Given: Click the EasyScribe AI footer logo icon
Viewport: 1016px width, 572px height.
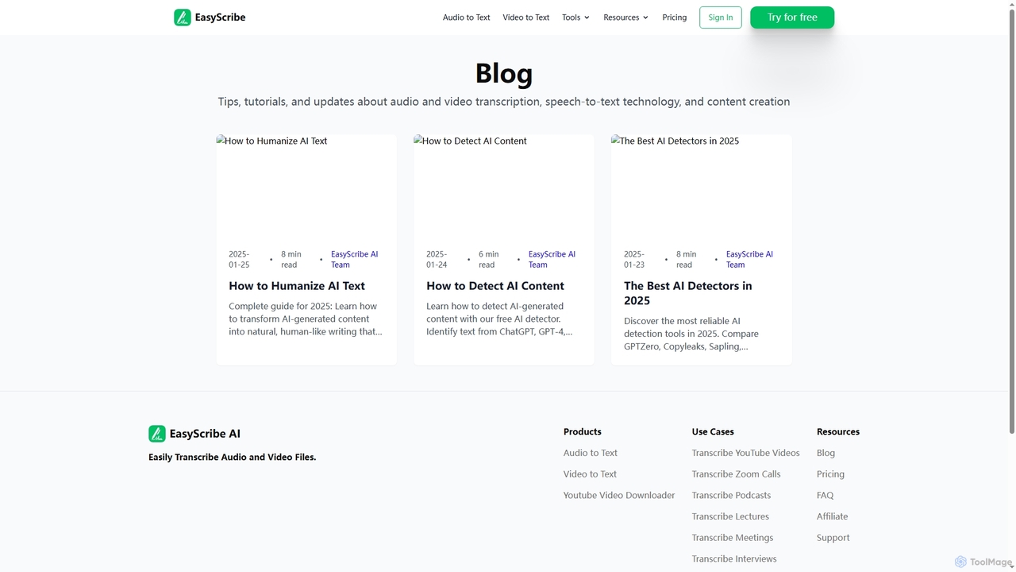Looking at the screenshot, I should [157, 434].
